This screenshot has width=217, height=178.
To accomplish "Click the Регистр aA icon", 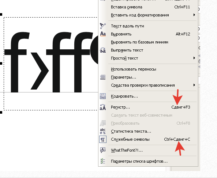I will coord(103,107).
